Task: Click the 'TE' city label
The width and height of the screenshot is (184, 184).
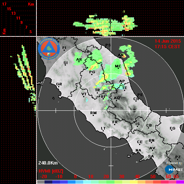Action: 125,88
